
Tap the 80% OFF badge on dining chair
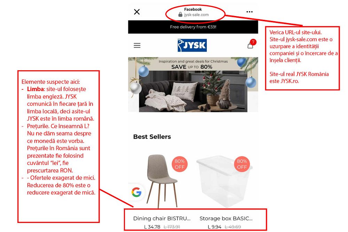[x=179, y=164]
